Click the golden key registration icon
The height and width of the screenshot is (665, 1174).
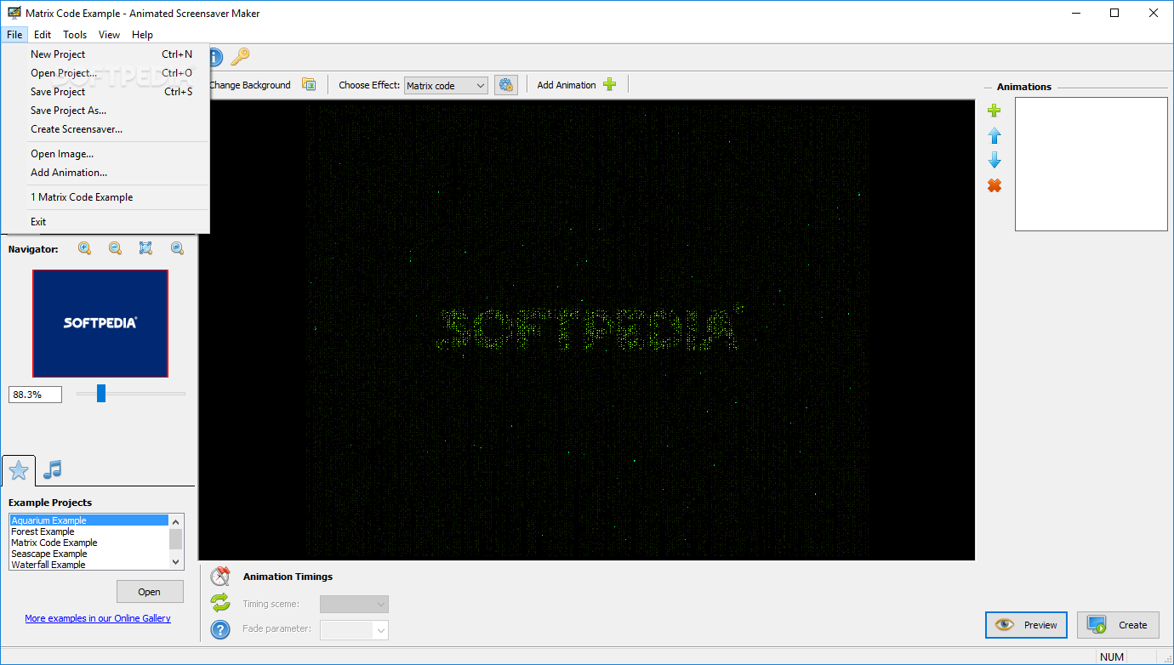pos(240,57)
